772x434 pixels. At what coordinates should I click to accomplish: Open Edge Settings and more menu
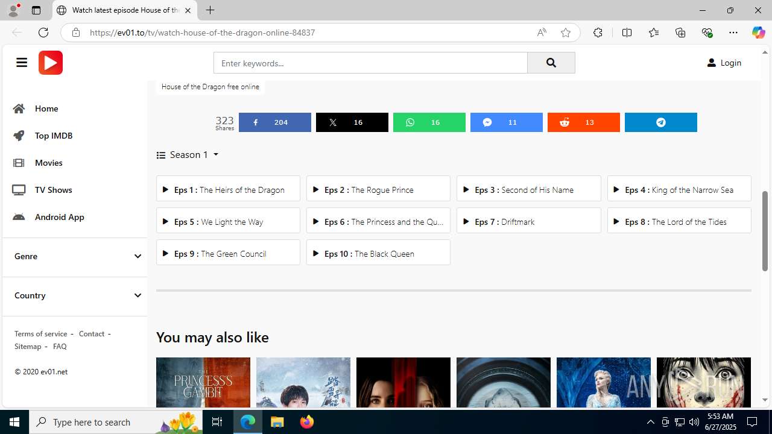tap(733, 33)
